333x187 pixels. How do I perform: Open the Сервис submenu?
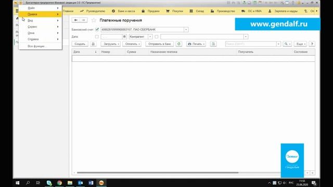click(x=41, y=26)
